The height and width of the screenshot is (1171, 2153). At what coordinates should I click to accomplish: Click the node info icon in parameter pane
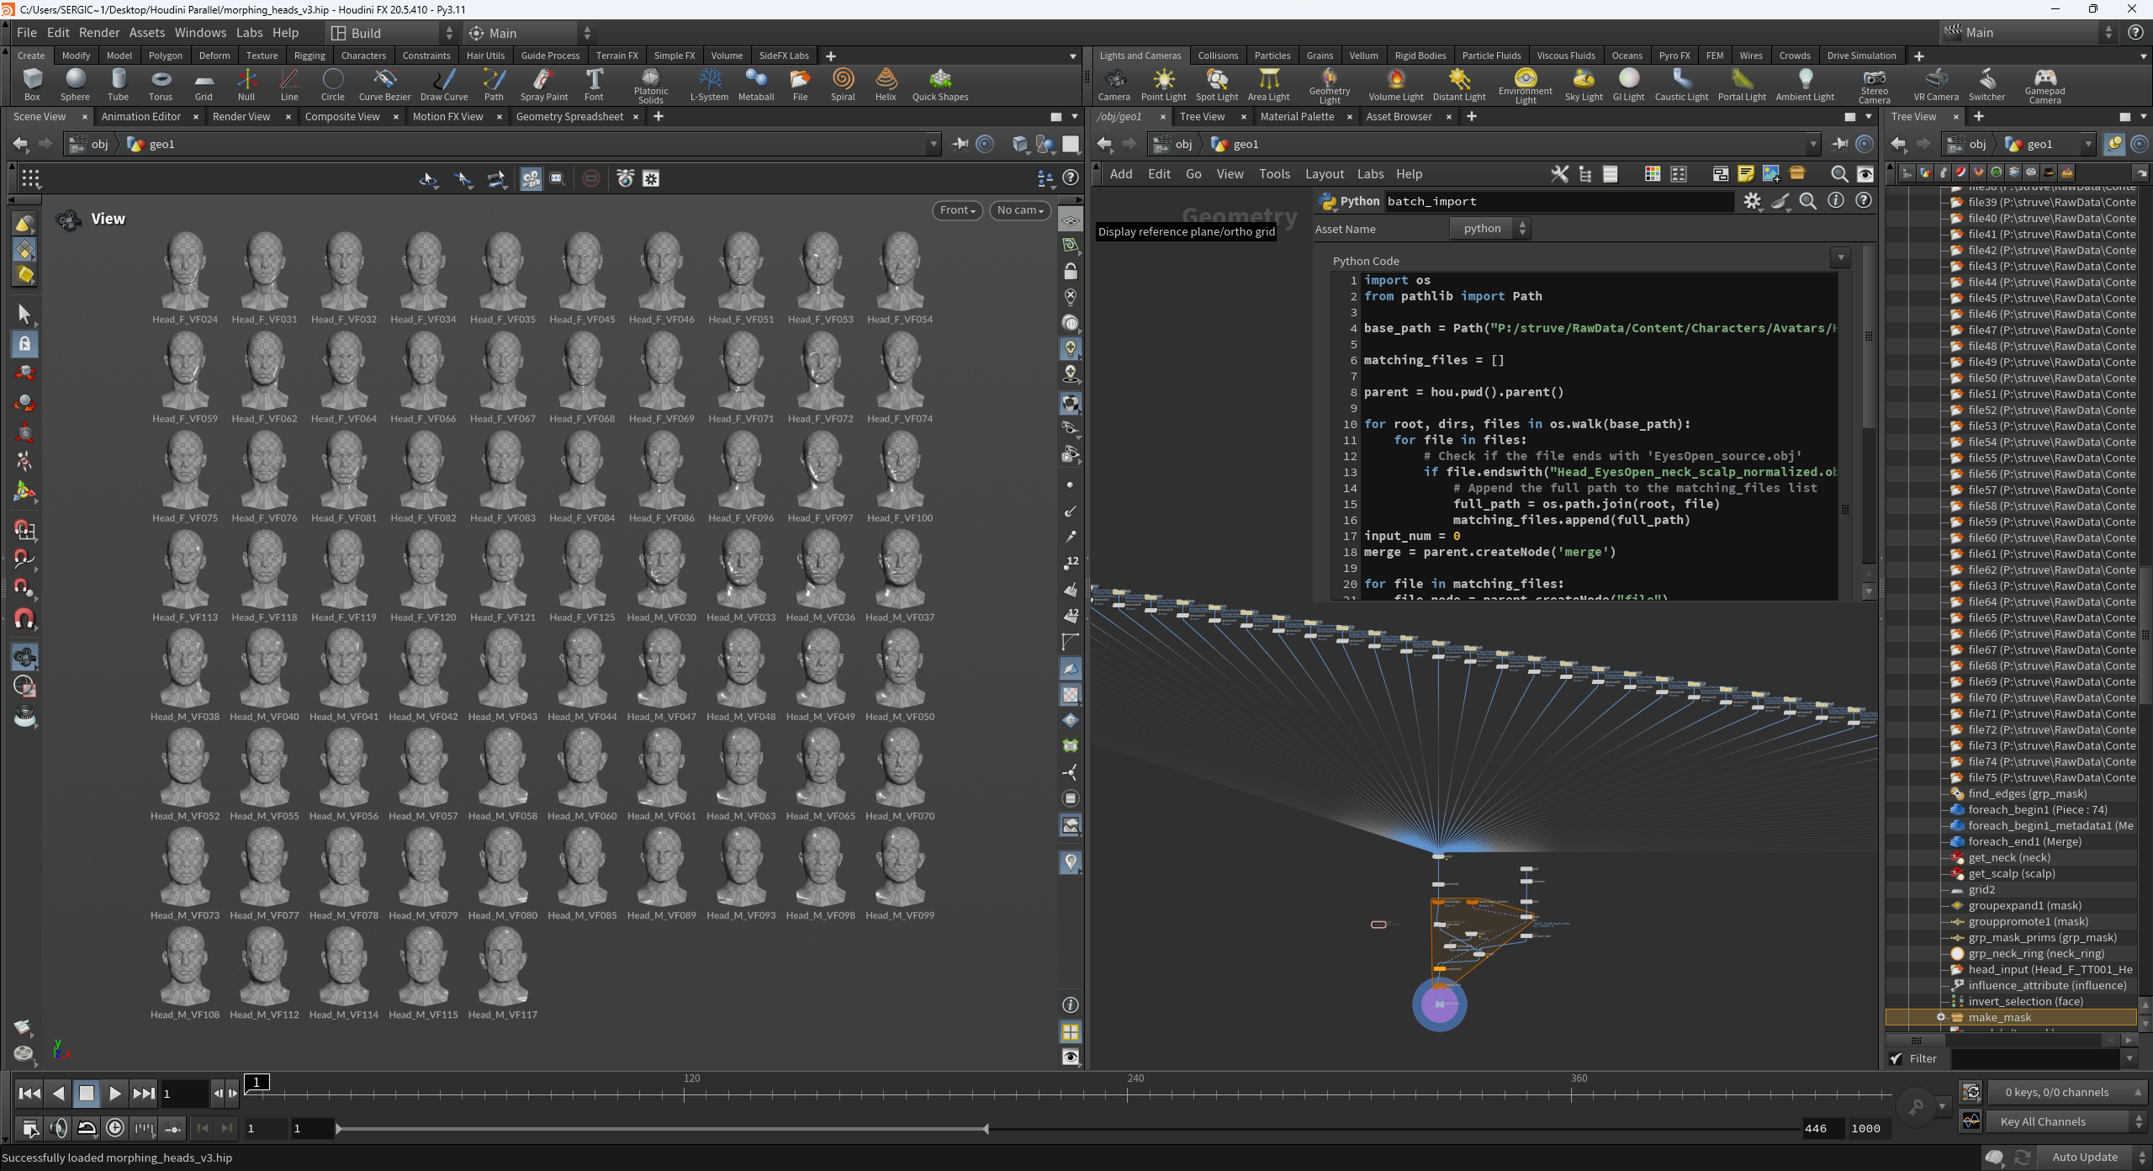1836,201
